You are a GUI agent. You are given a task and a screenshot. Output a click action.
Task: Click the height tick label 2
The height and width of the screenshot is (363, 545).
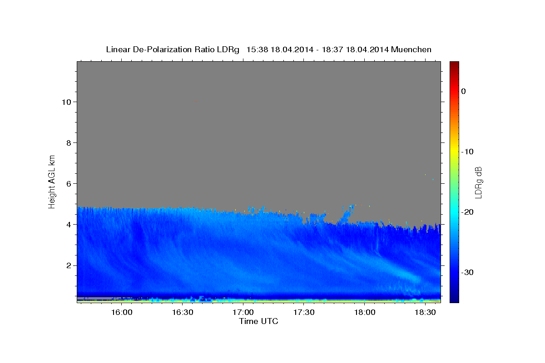tap(69, 265)
